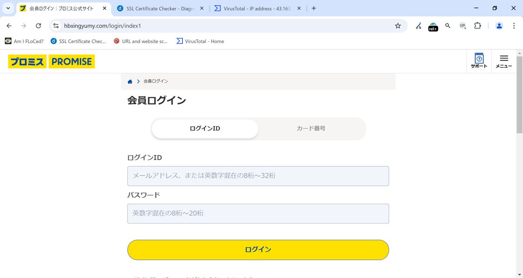
Task: Click the パスワード field label
Action: point(144,195)
